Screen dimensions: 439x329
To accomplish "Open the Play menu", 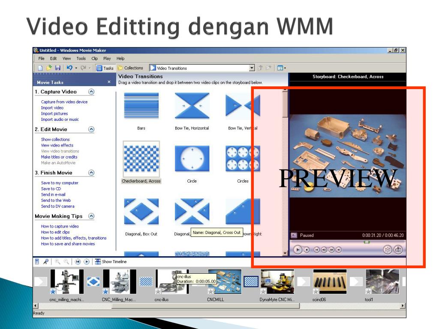I will point(107,58).
